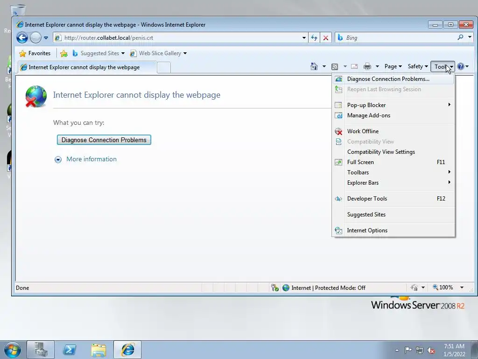Viewport: 478px width, 359px height.
Task: Select the 'cannot display the webpage' tab
Action: click(x=87, y=67)
